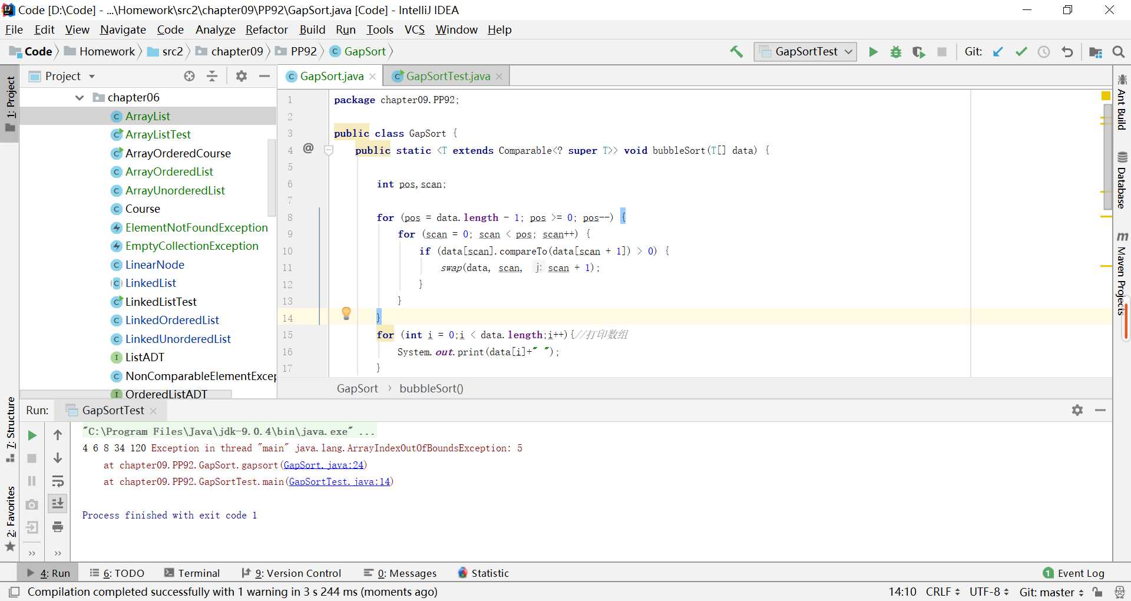The width and height of the screenshot is (1131, 601).
Task: Open 9: Version Control tool window
Action: click(x=292, y=573)
